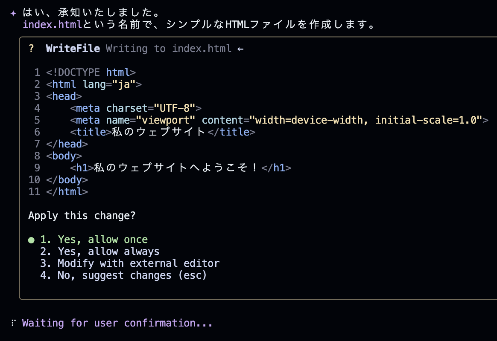Viewport: 497px width, 341px height.
Task: Select Yes, allow once option
Action: pyautogui.click(x=94, y=240)
